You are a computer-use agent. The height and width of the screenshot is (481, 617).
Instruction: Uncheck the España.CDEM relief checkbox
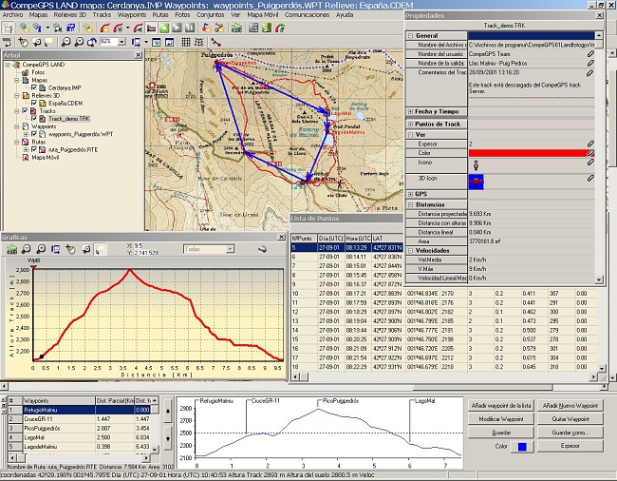[34, 104]
